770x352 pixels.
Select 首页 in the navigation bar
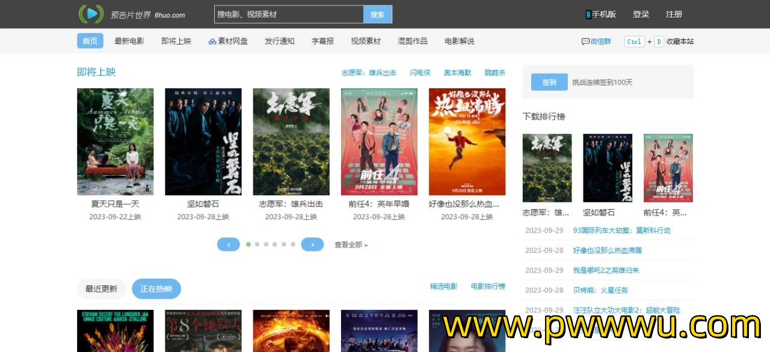[90, 41]
